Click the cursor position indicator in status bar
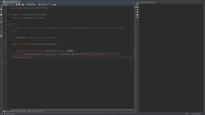Screen dimensions: 205x115 click(186, 114)
